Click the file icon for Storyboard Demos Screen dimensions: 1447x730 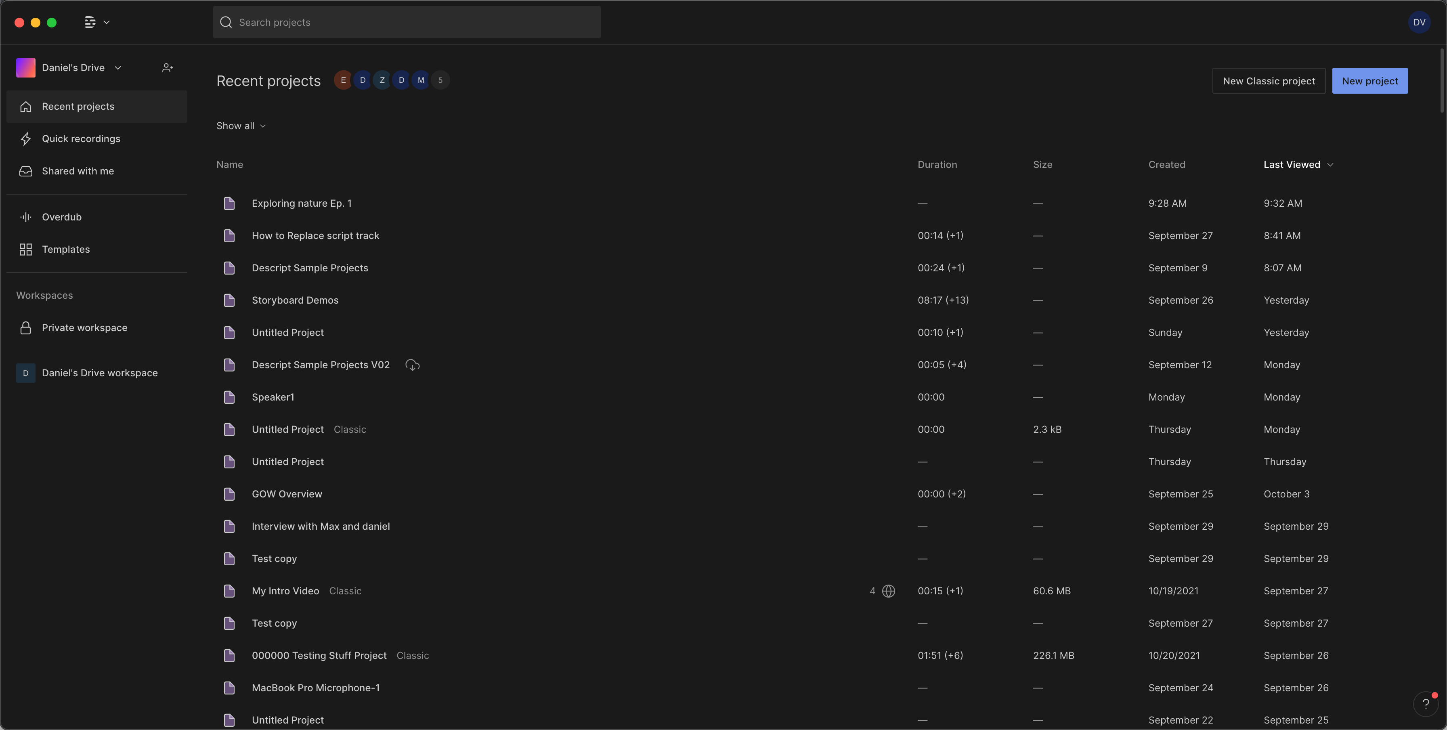229,300
